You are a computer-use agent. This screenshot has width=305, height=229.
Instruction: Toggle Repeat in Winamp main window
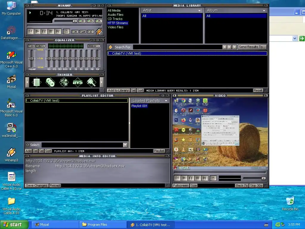91,32
